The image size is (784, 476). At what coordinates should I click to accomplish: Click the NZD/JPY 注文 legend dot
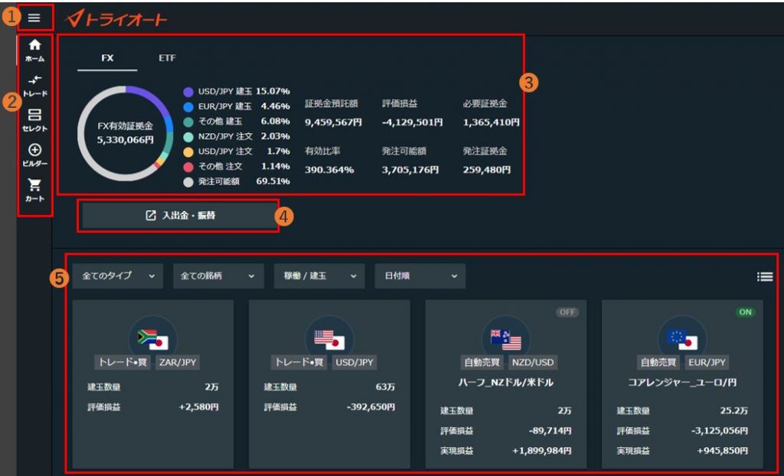tap(188, 137)
